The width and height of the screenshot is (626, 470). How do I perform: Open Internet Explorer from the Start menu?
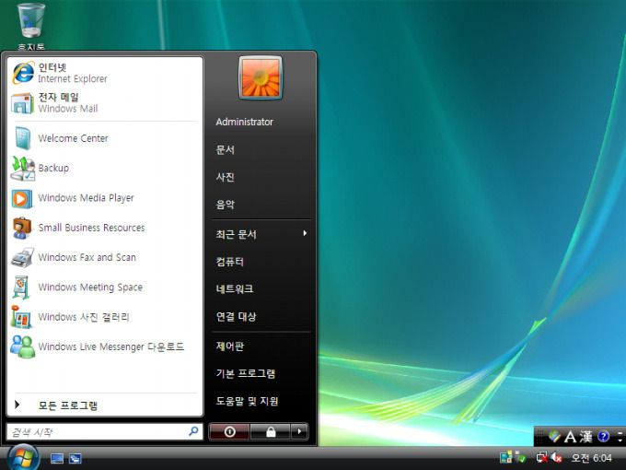coord(105,73)
